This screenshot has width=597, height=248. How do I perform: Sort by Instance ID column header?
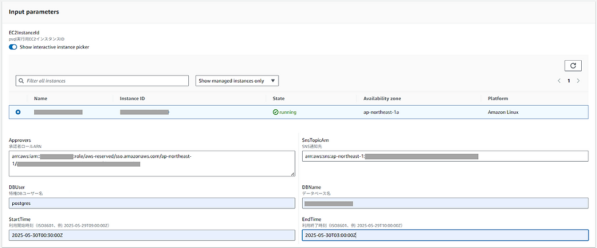133,98
